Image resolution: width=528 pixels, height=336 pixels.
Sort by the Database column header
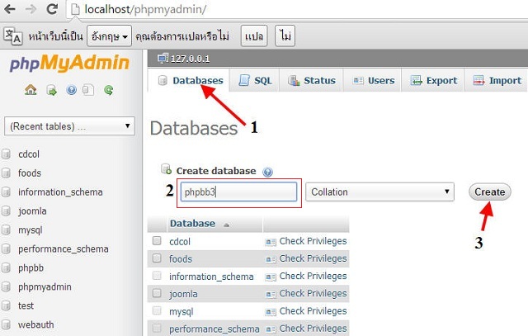pyautogui.click(x=192, y=224)
